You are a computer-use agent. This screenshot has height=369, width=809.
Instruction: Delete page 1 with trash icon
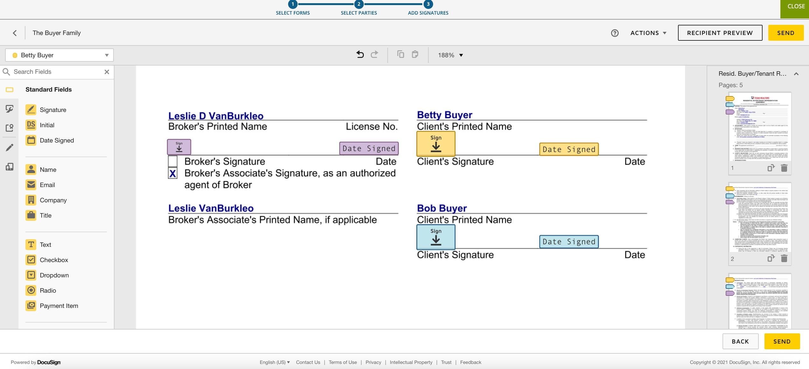[x=784, y=168]
